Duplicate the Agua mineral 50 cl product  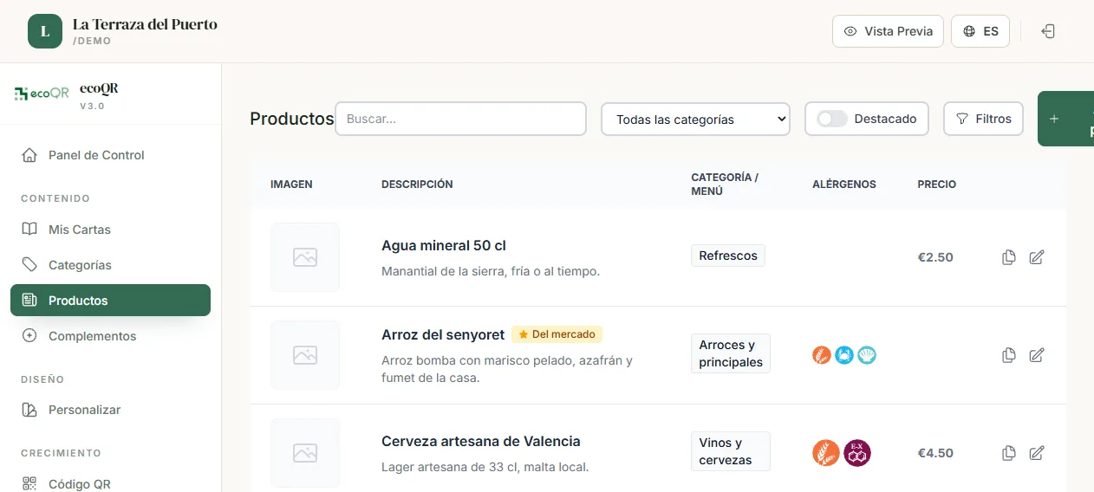coord(1008,257)
